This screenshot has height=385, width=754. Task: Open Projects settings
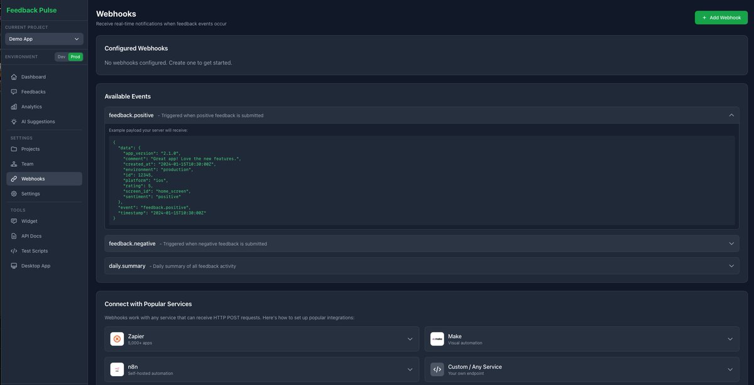[44, 149]
